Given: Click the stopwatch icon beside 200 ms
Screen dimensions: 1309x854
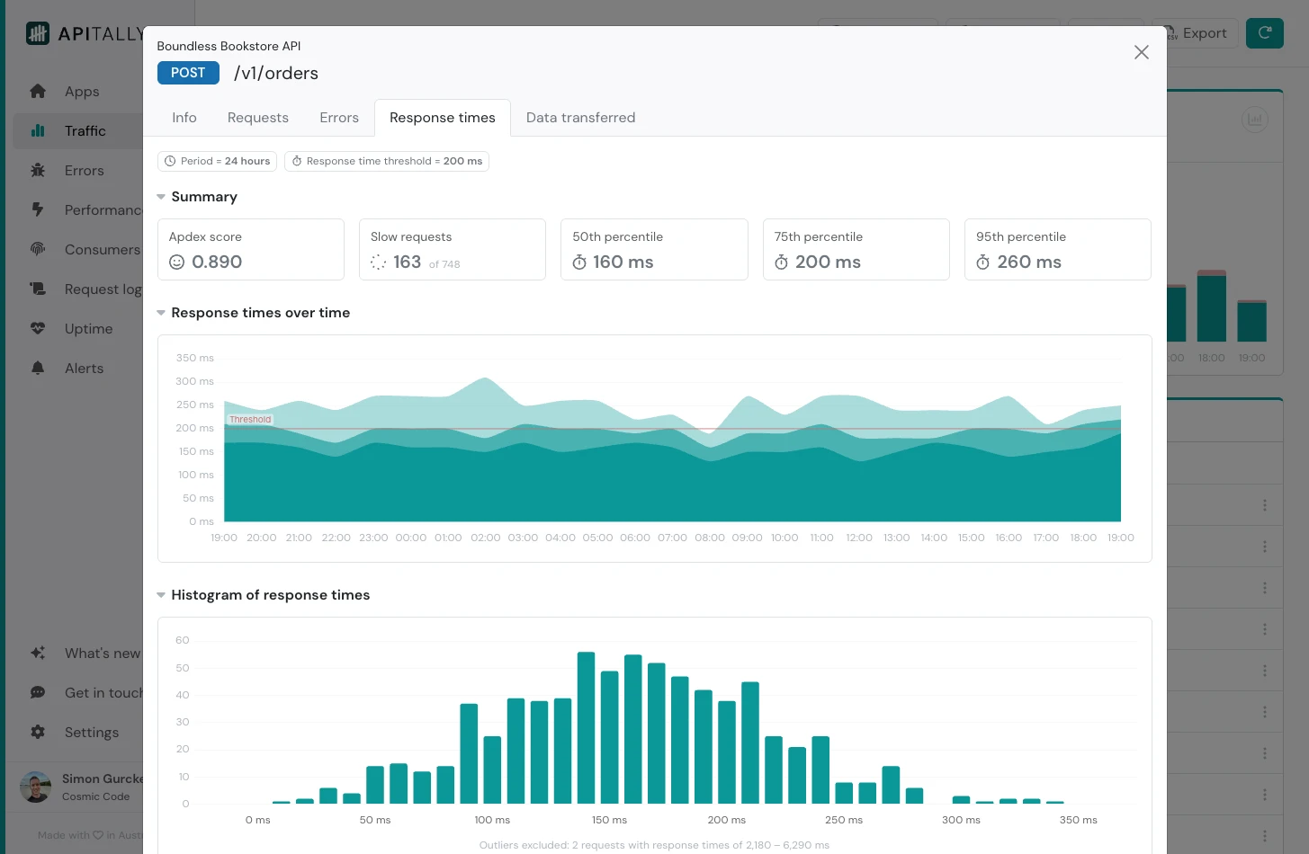Looking at the screenshot, I should 782,262.
